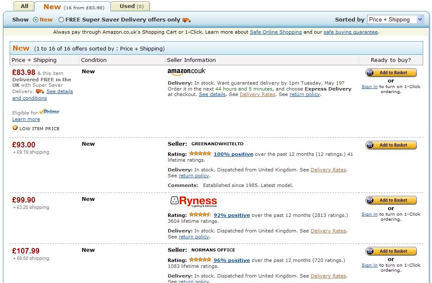The height and width of the screenshot is (283, 432).
Task: Click Super Saver delivery truck icon by Show options
Action: [187, 20]
